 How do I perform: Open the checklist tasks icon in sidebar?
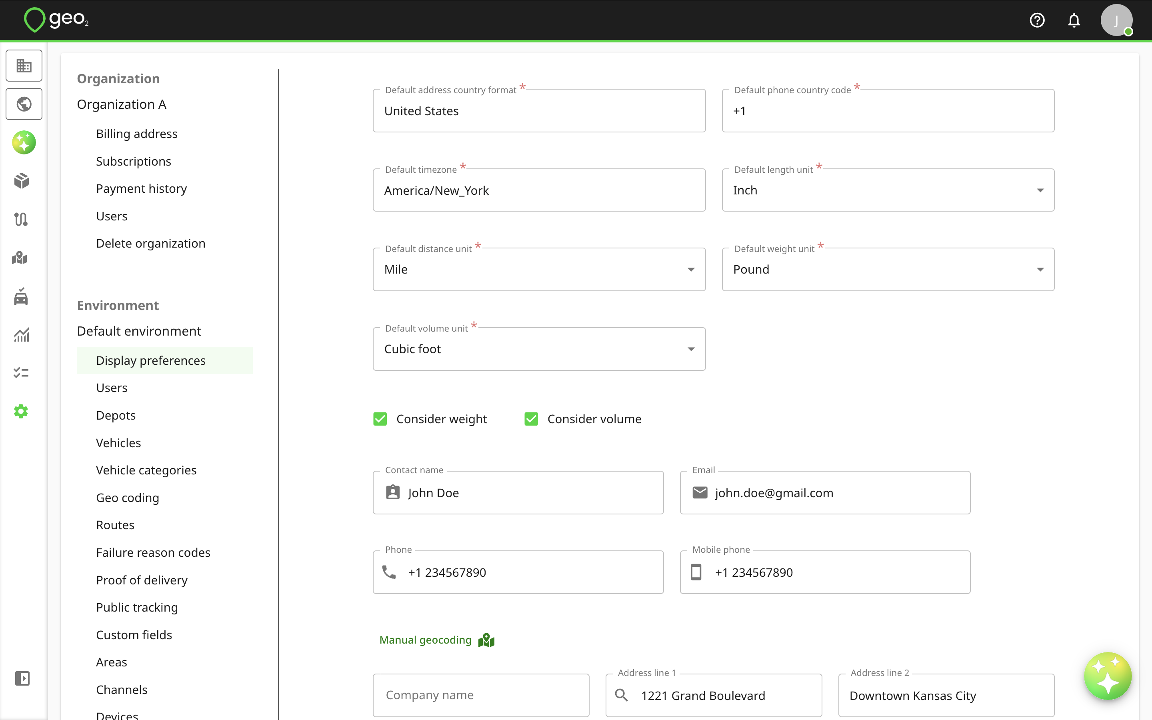tap(22, 373)
